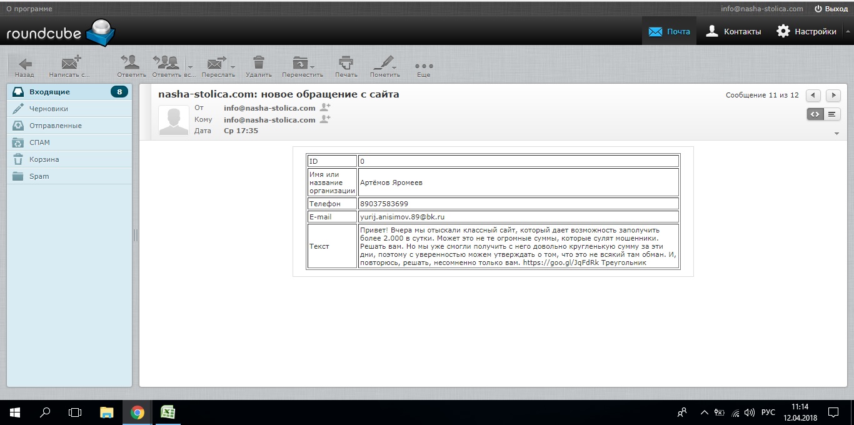This screenshot has width=854, height=425.
Task: Open Windows taskbar search
Action: tap(45, 412)
